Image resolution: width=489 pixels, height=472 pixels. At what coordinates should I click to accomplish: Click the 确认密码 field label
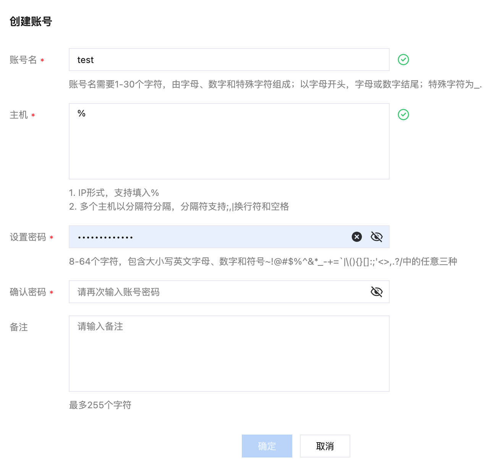28,292
